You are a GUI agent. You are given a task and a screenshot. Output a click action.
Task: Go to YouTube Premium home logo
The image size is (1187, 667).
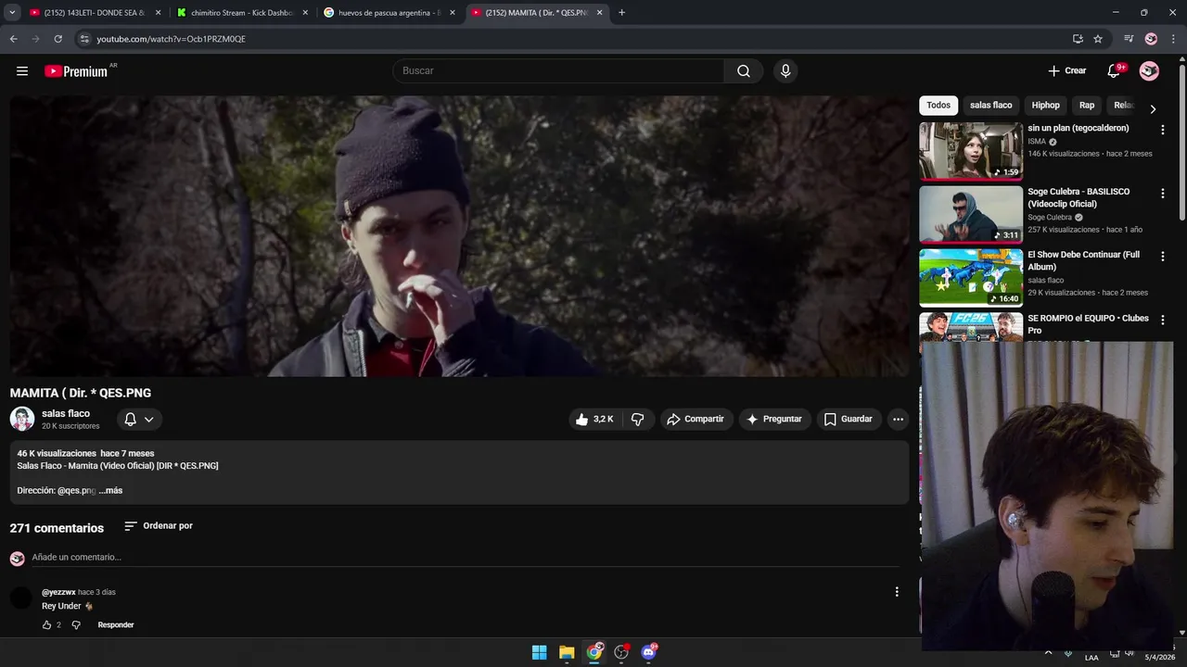[x=77, y=71]
